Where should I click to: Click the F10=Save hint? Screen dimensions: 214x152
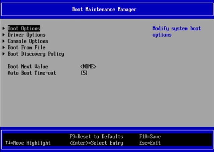[x=150, y=137]
